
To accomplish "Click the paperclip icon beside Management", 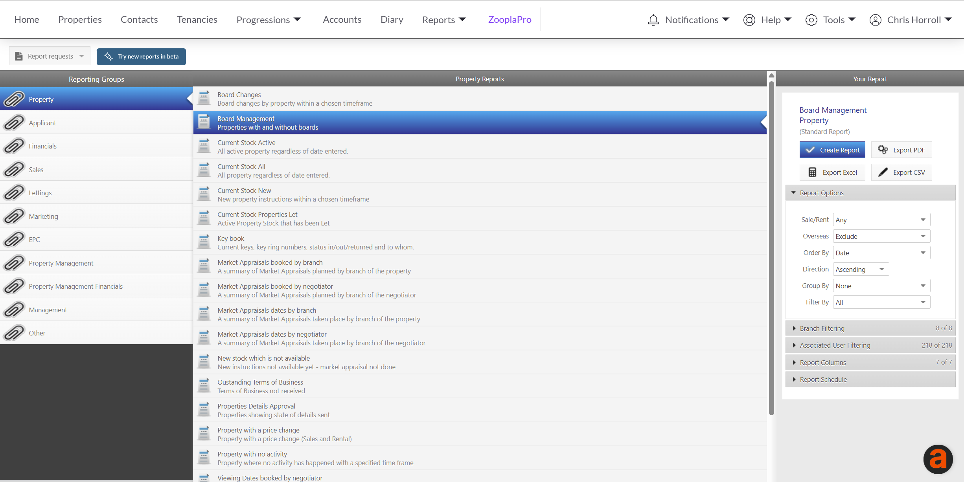I will coord(14,310).
